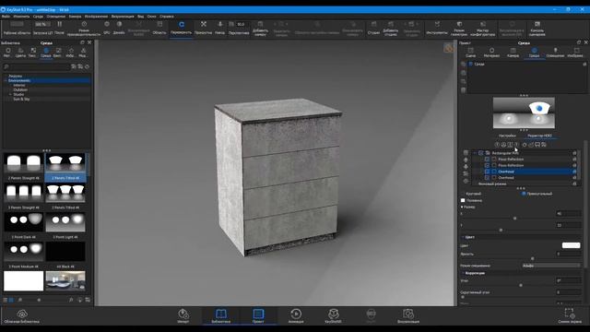Image resolution: width=590 pixels, height=332 pixels.
Task: Select the Sun & Sky folder
Action: point(21,99)
